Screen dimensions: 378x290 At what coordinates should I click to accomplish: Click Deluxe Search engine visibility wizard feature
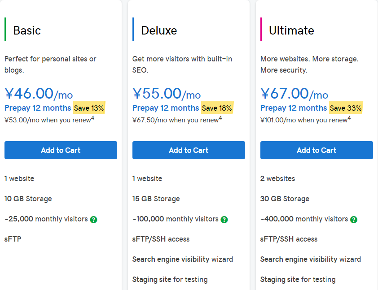point(182,259)
